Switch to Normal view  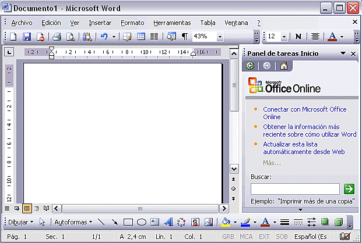click(x=7, y=209)
